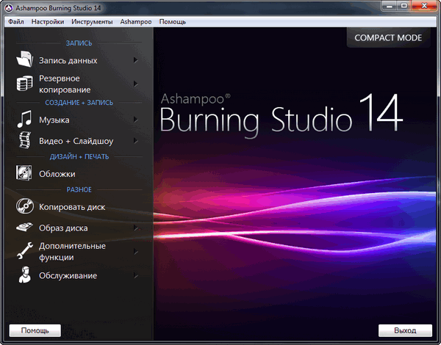Select Видео + Слайдшоу entry text

(x=76, y=141)
